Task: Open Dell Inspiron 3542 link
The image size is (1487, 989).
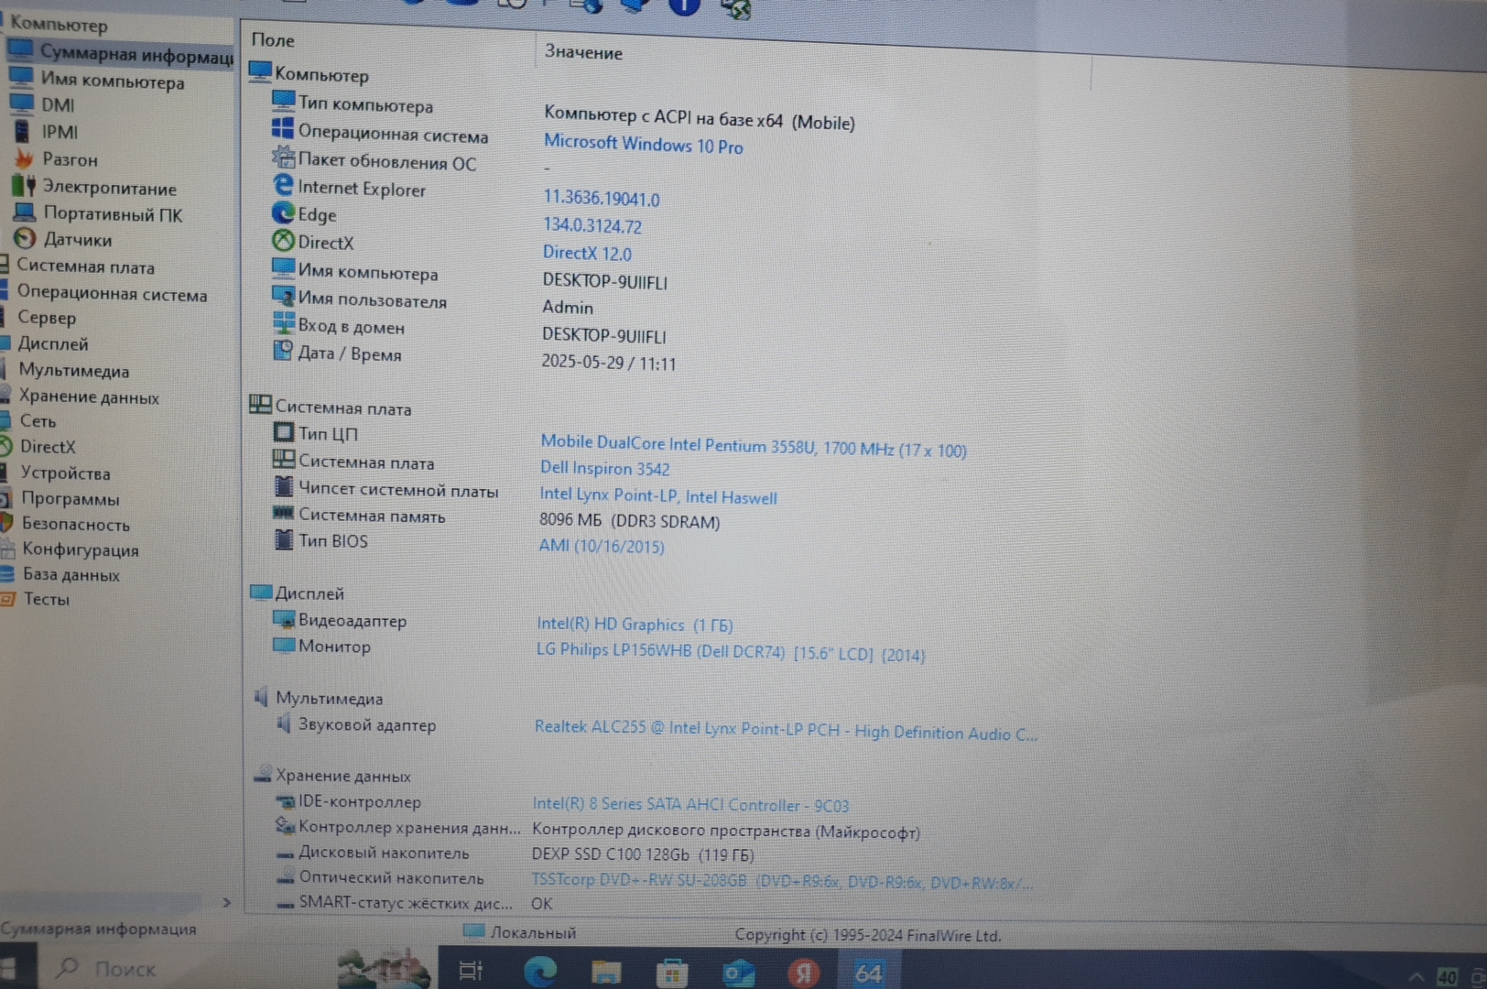Action: coord(604,468)
